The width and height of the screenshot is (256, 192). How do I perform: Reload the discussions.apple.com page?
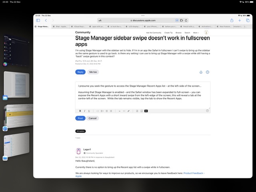(x=186, y=20)
